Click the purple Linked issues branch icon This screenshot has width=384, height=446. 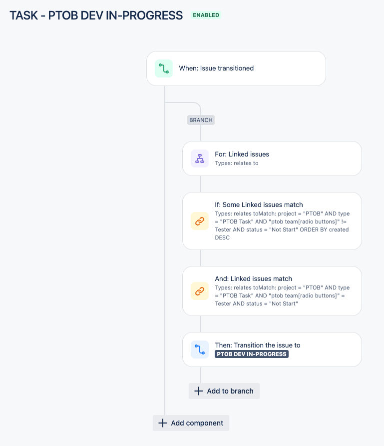tap(200, 158)
